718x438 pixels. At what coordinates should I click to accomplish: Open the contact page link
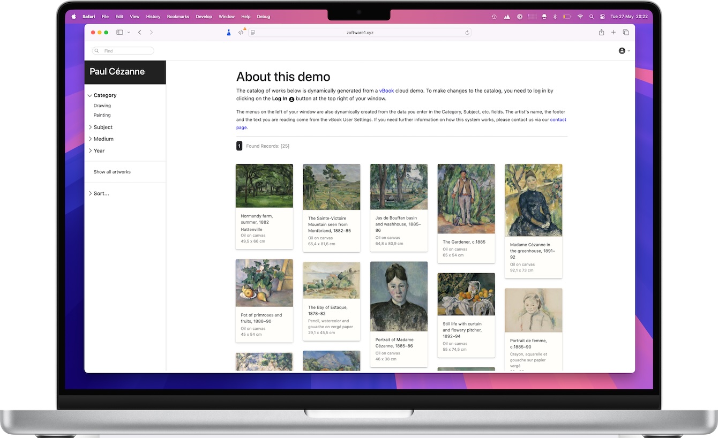(x=558, y=119)
